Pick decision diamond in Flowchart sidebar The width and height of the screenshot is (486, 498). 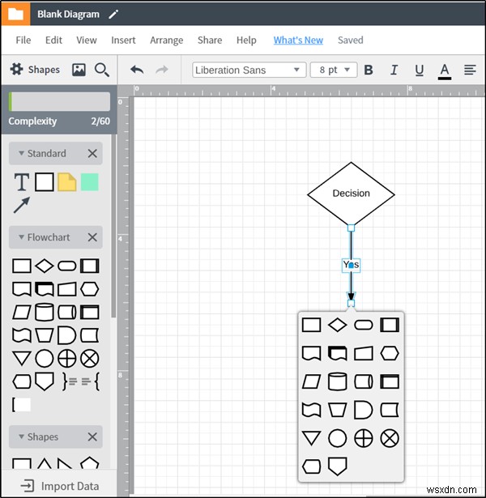[x=45, y=266]
